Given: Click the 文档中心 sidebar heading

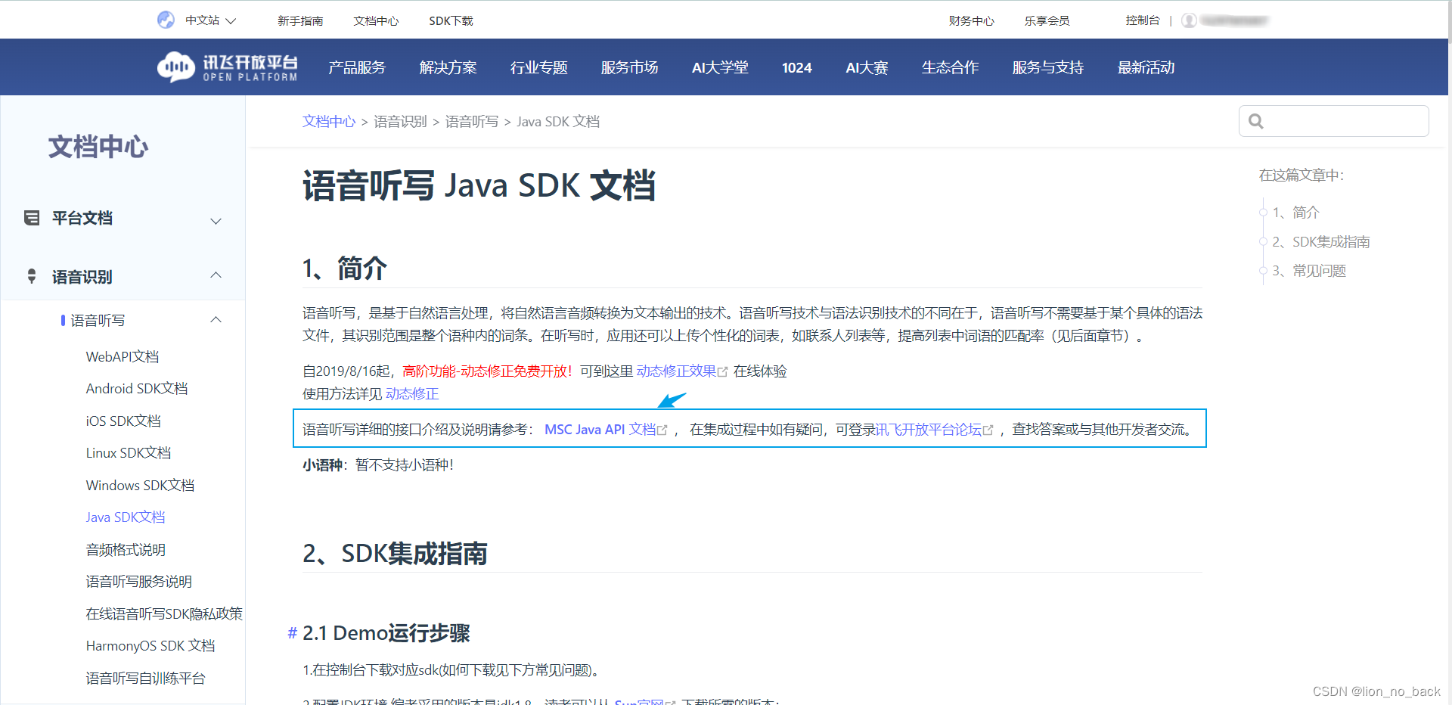Looking at the screenshot, I should click(x=98, y=146).
